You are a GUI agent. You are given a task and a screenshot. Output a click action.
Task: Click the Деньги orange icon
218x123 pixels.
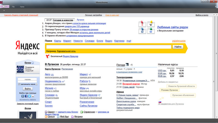pos(46,117)
